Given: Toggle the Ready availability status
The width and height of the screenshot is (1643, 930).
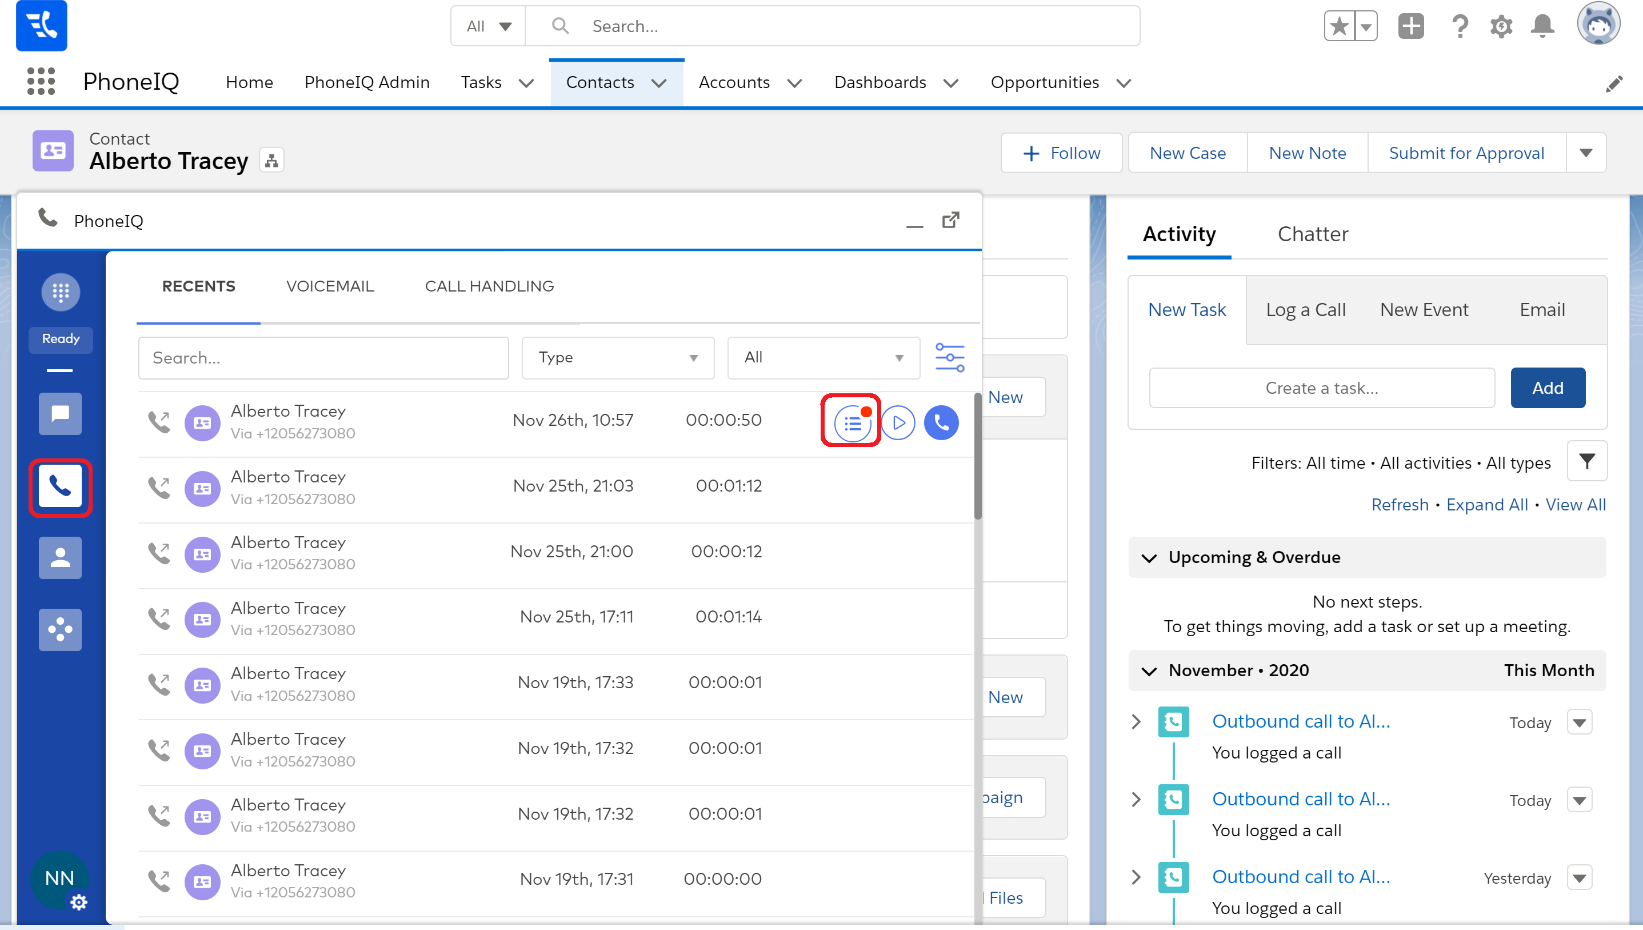Looking at the screenshot, I should tap(61, 339).
